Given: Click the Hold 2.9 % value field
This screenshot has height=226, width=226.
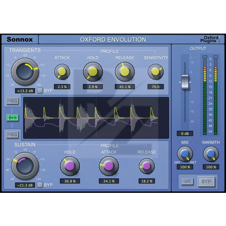Looking at the screenshot, I should click(x=93, y=87).
